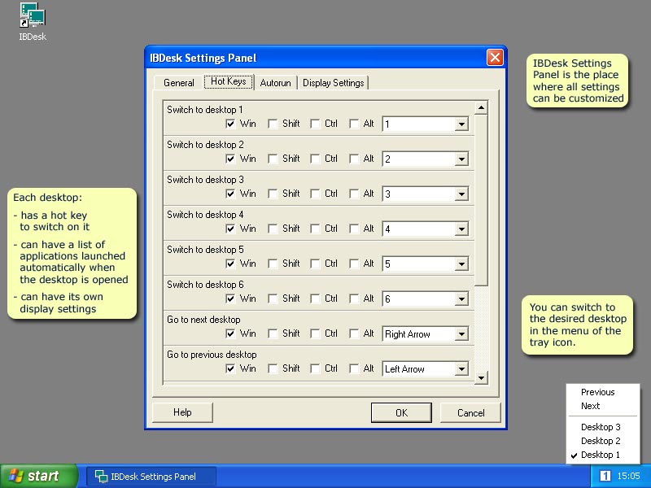Open key dropdown for Switch to desktop 5
This screenshot has height=488, width=651.
[x=461, y=264]
